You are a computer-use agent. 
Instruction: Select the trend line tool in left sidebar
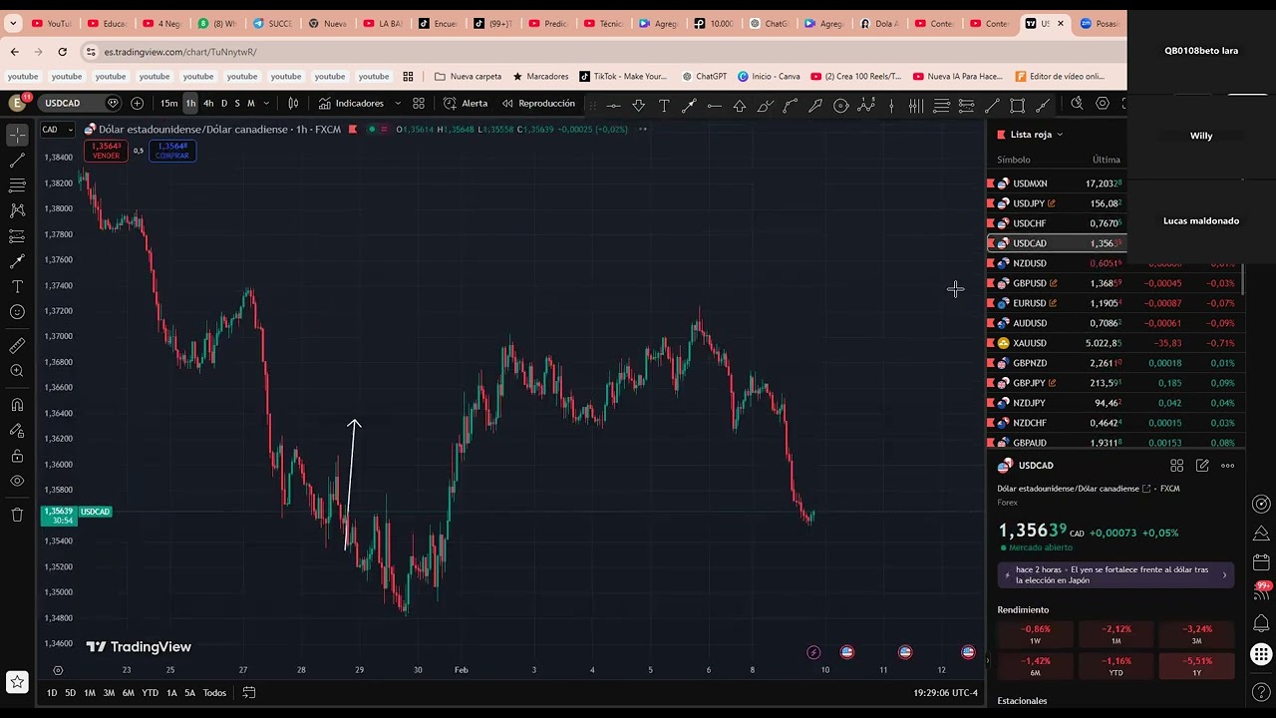click(x=17, y=160)
